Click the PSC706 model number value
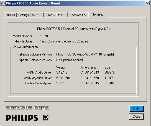 [44, 36]
